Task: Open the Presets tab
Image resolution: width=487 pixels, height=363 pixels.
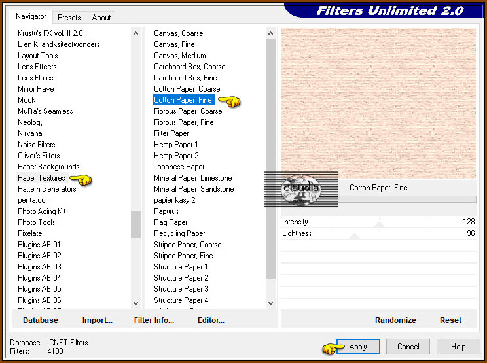Action: click(x=69, y=18)
